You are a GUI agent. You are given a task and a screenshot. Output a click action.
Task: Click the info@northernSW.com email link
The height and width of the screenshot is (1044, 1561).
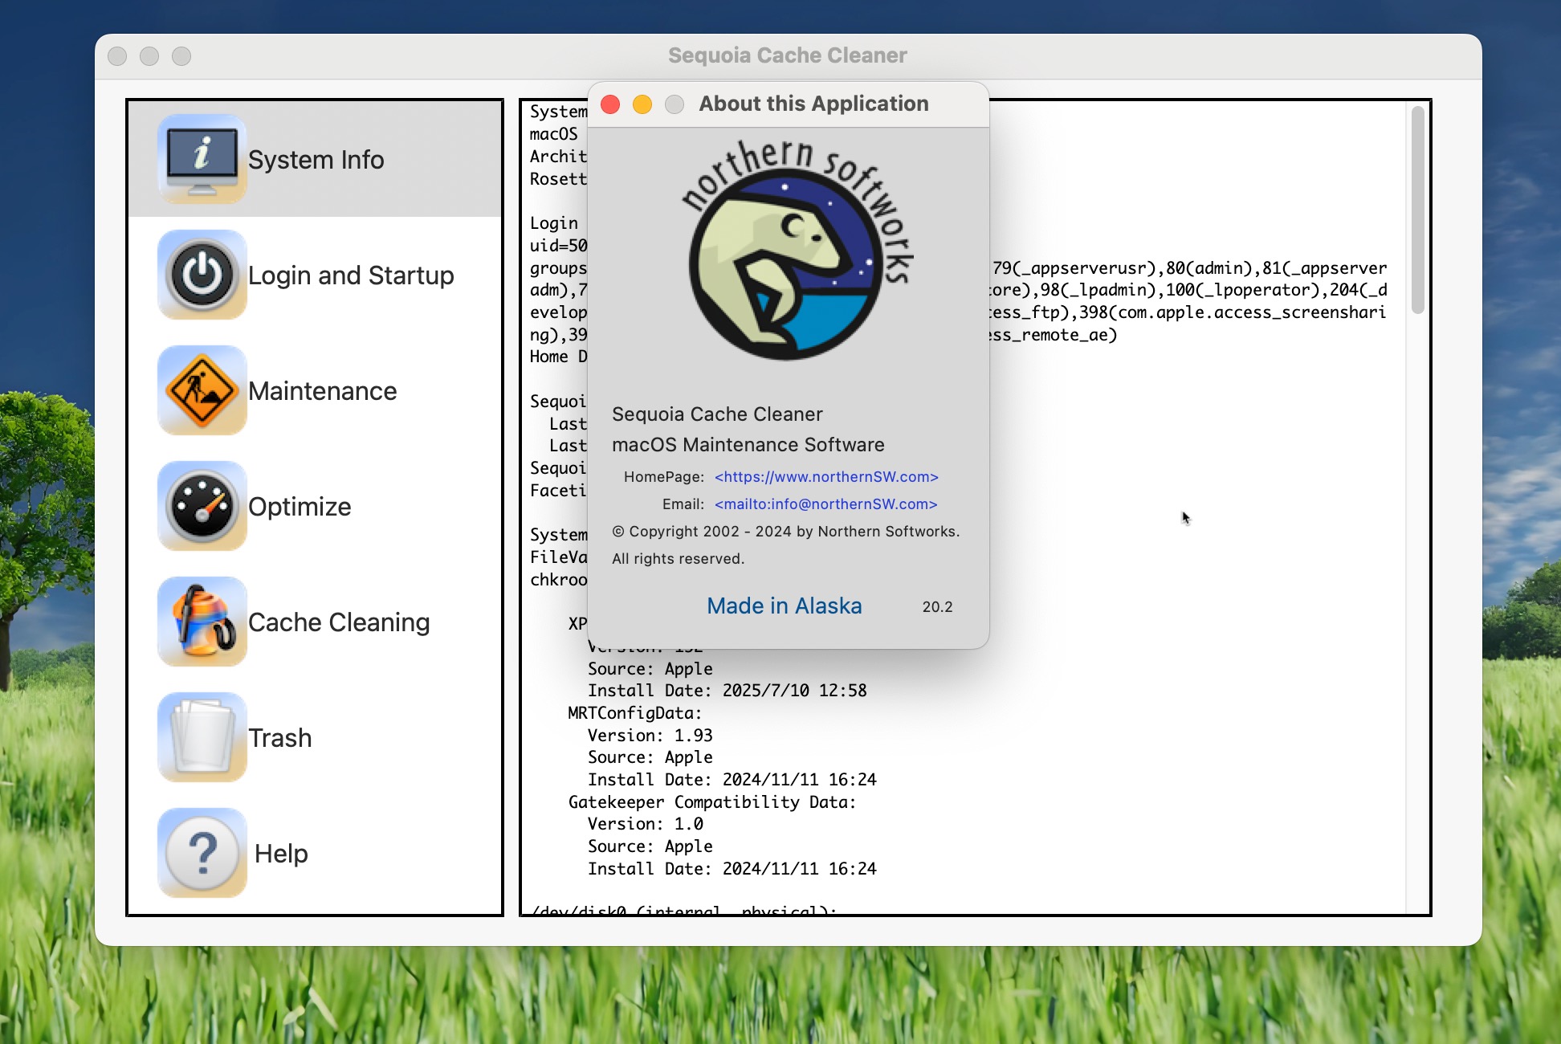point(826,504)
